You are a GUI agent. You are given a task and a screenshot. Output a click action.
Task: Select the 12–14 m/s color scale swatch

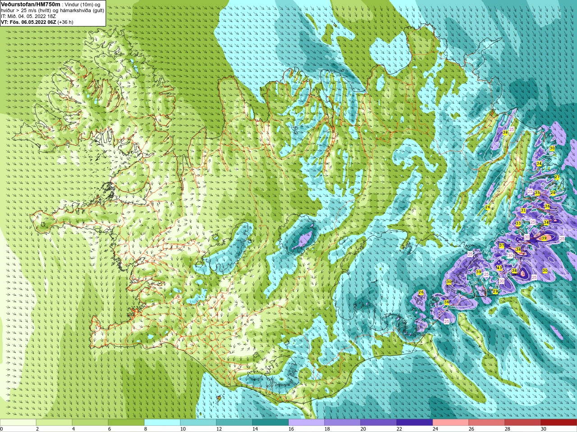point(234,423)
